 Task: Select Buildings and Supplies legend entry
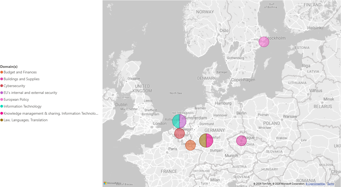click(x=20, y=79)
